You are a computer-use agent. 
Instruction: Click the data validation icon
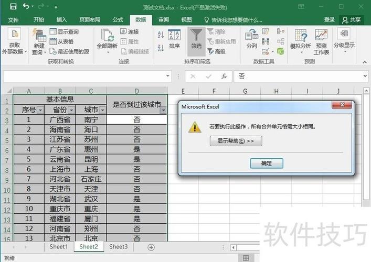tap(266, 51)
